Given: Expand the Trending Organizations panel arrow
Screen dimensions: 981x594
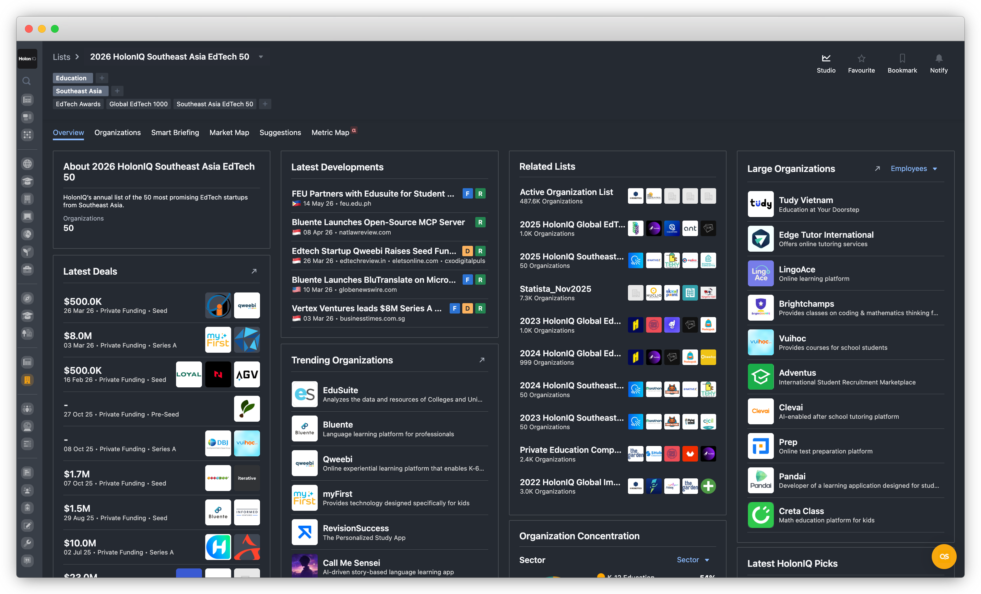Looking at the screenshot, I should 482,360.
